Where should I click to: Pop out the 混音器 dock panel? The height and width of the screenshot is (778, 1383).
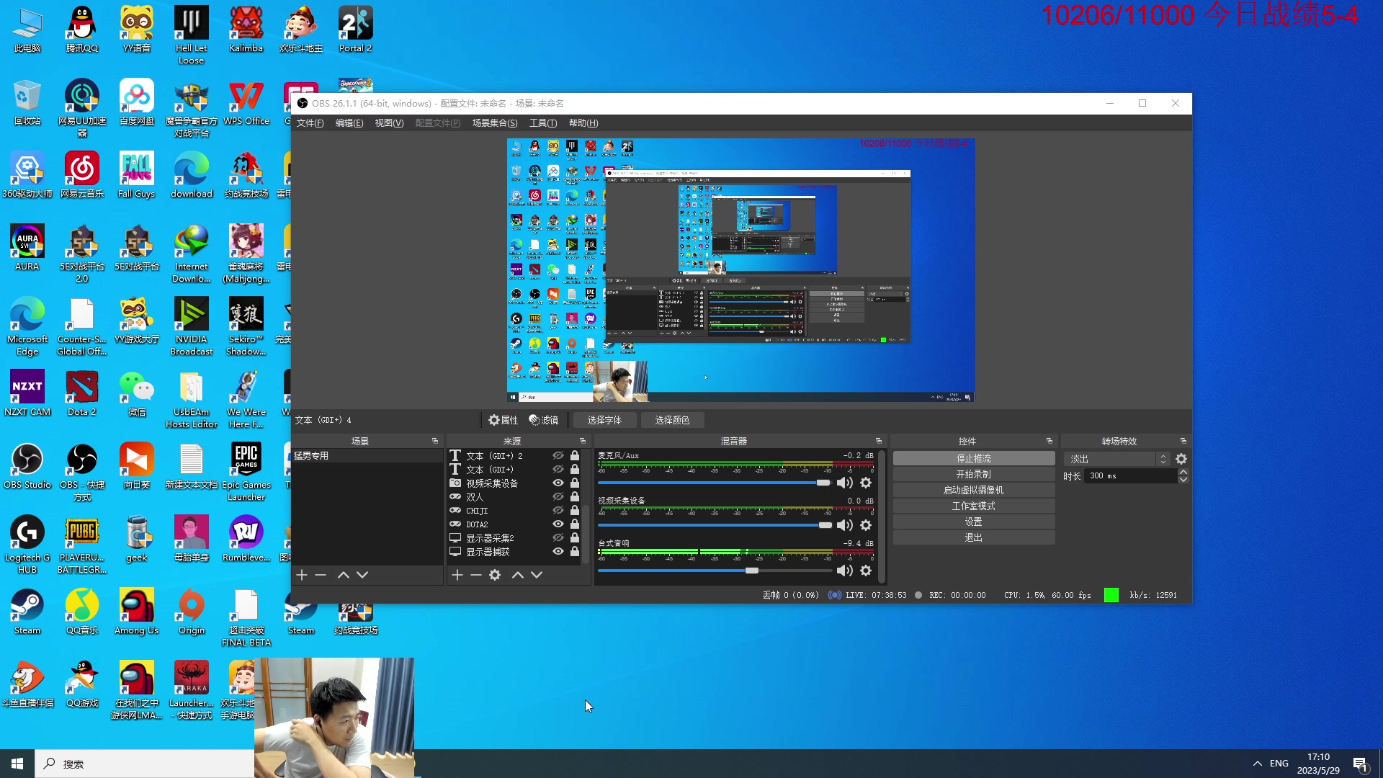point(879,441)
